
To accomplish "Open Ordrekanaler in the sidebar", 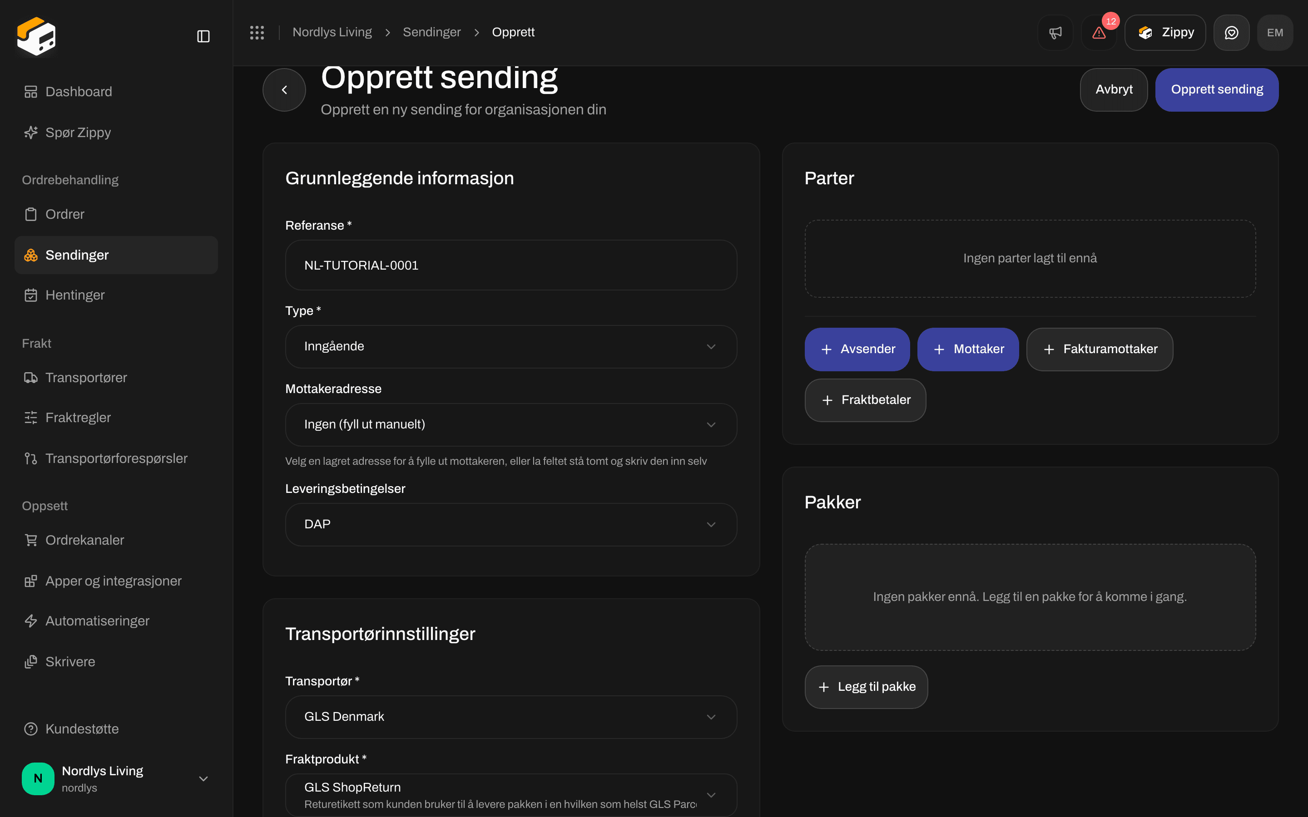I will click(116, 540).
